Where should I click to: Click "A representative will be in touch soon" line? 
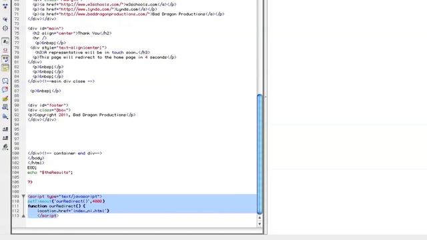(93, 52)
